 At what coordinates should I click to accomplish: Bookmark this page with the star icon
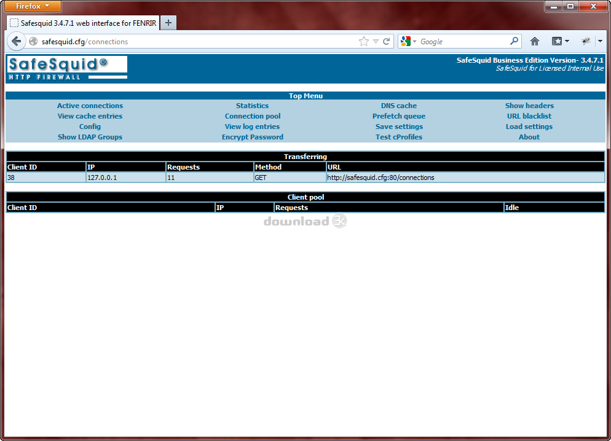tap(363, 41)
